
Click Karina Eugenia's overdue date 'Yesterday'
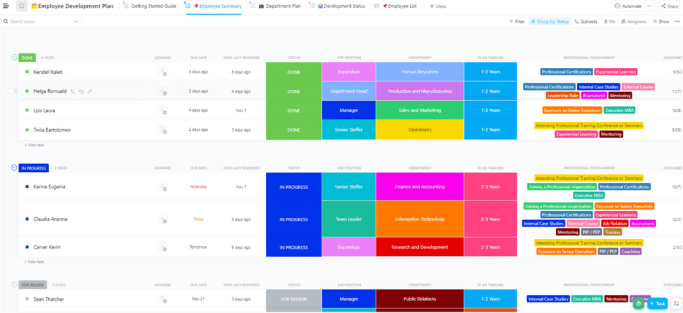(x=198, y=187)
